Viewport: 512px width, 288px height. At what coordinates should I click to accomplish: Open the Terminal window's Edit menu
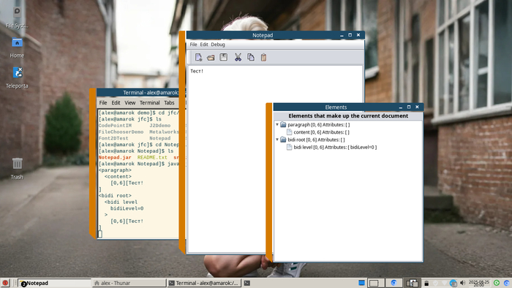pyautogui.click(x=116, y=103)
